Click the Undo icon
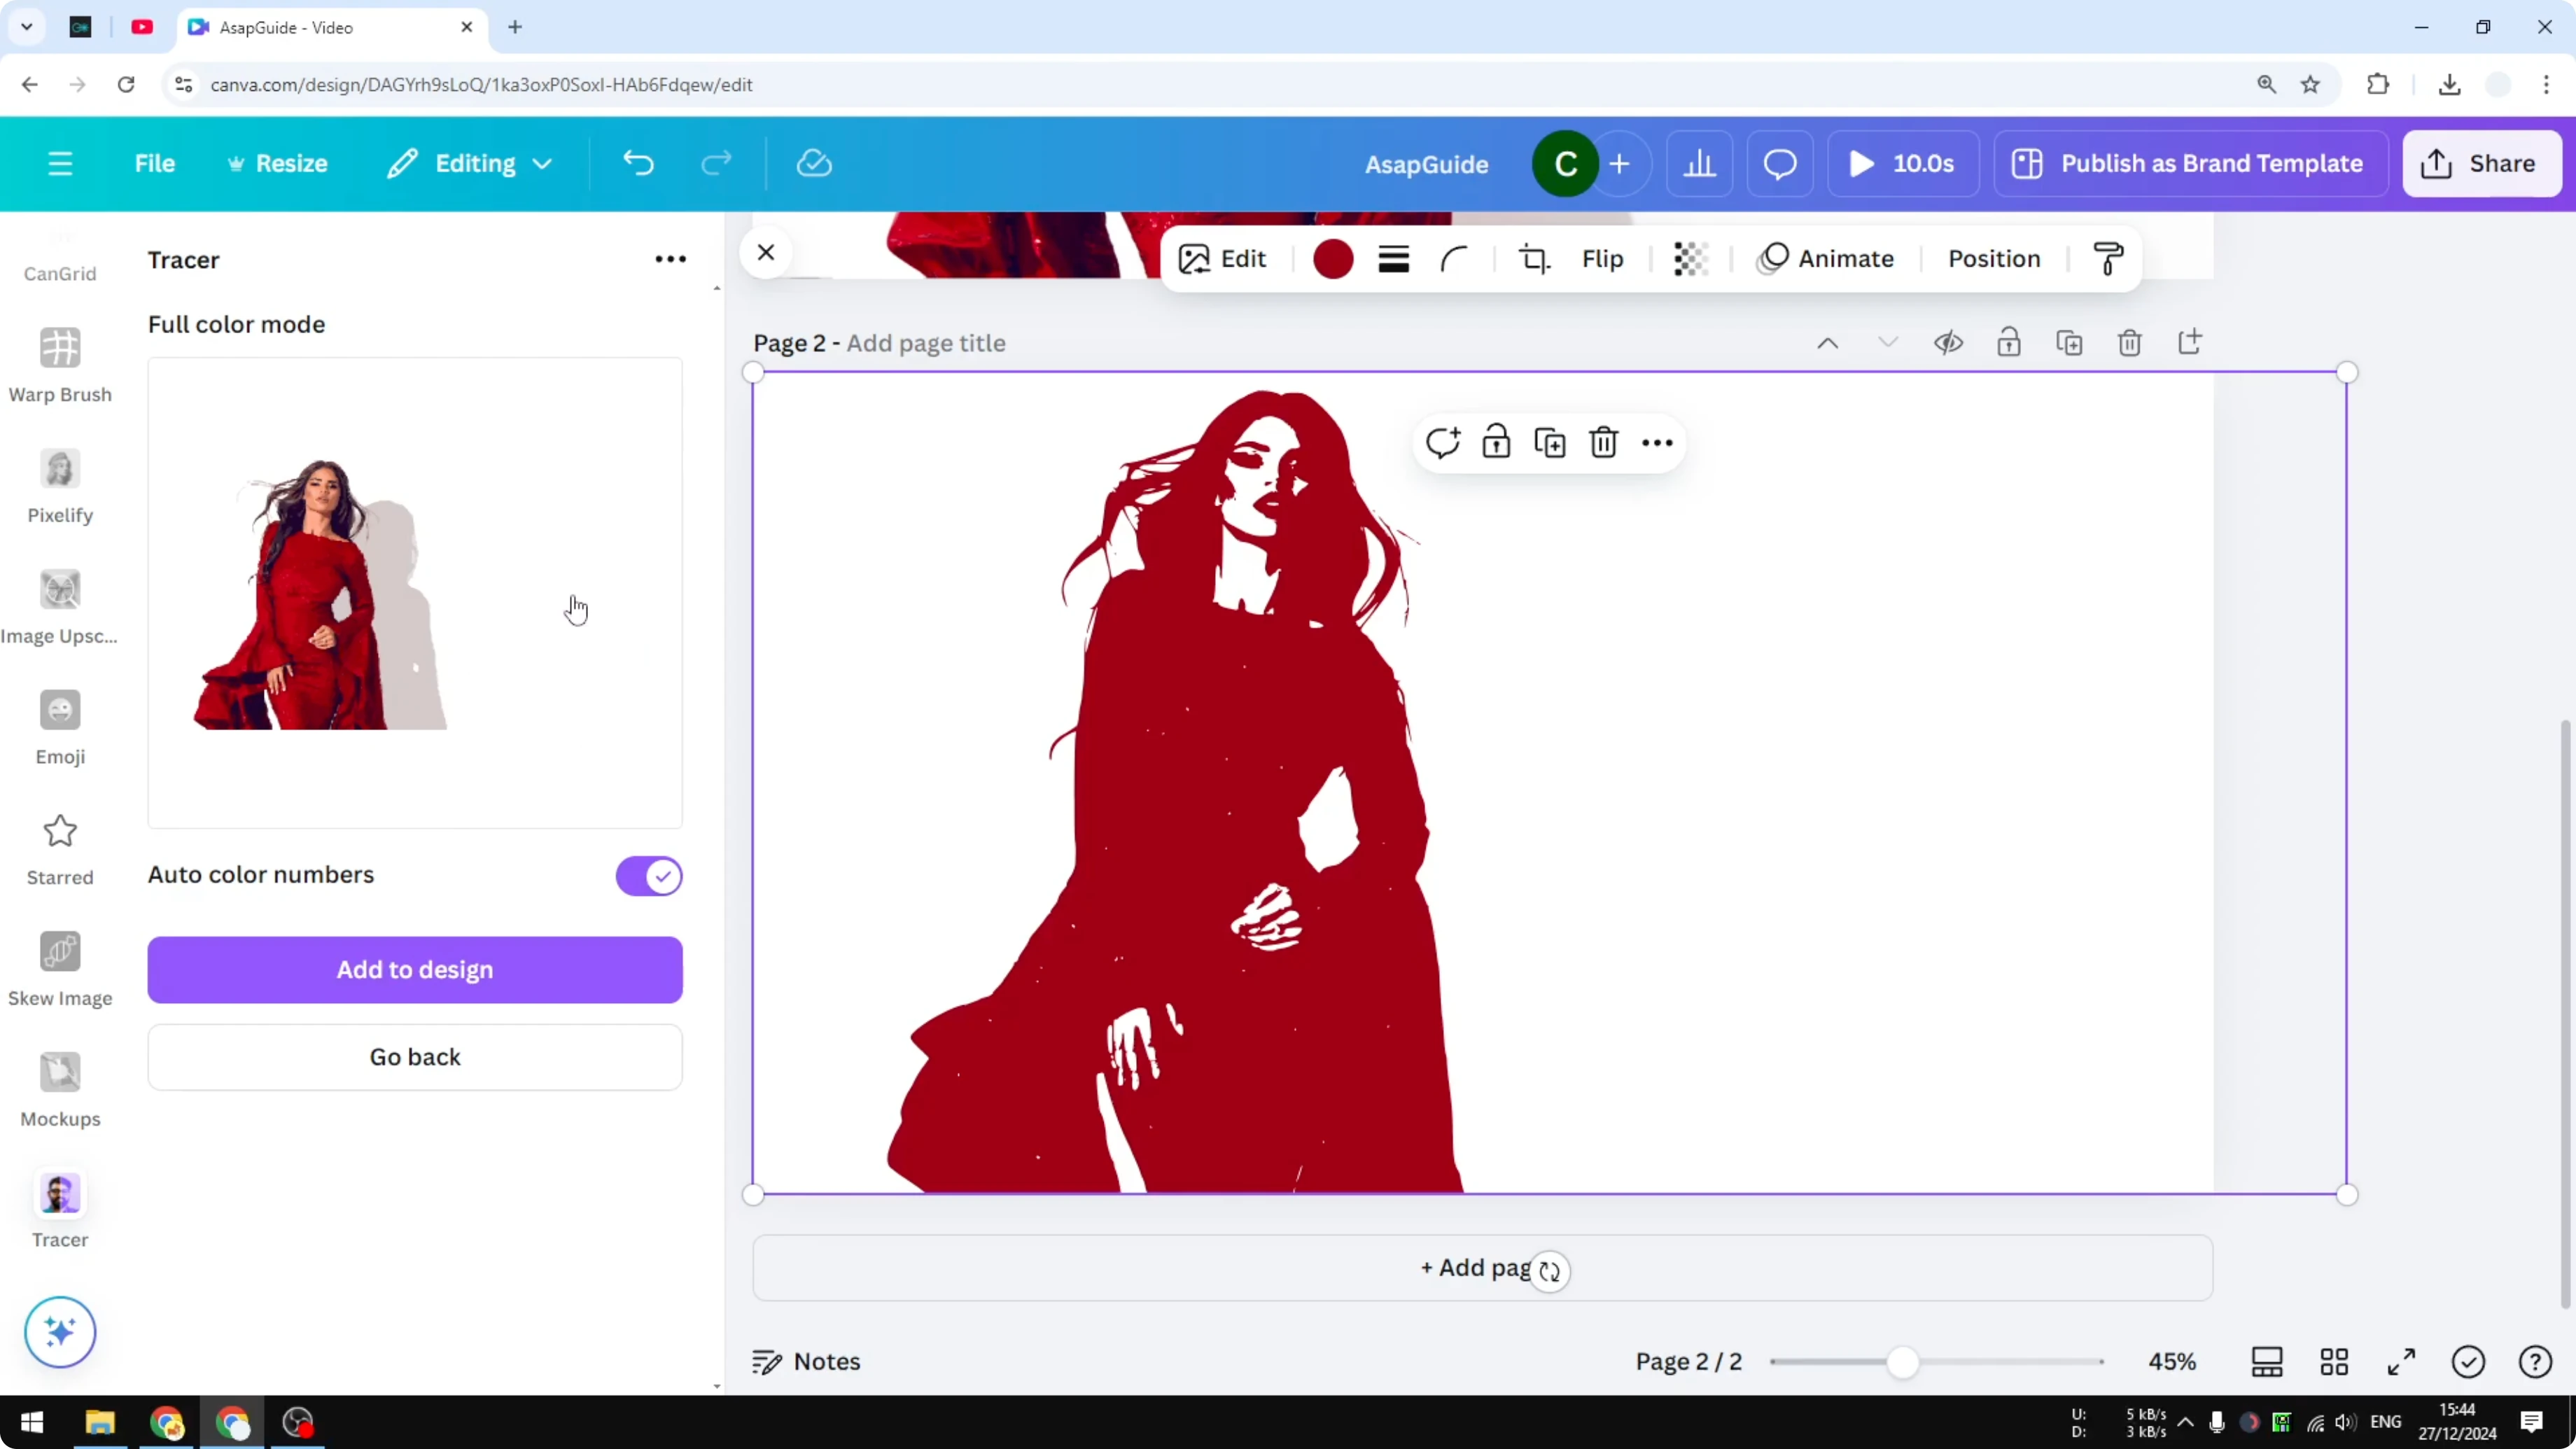The image size is (2576, 1449). click(x=639, y=163)
